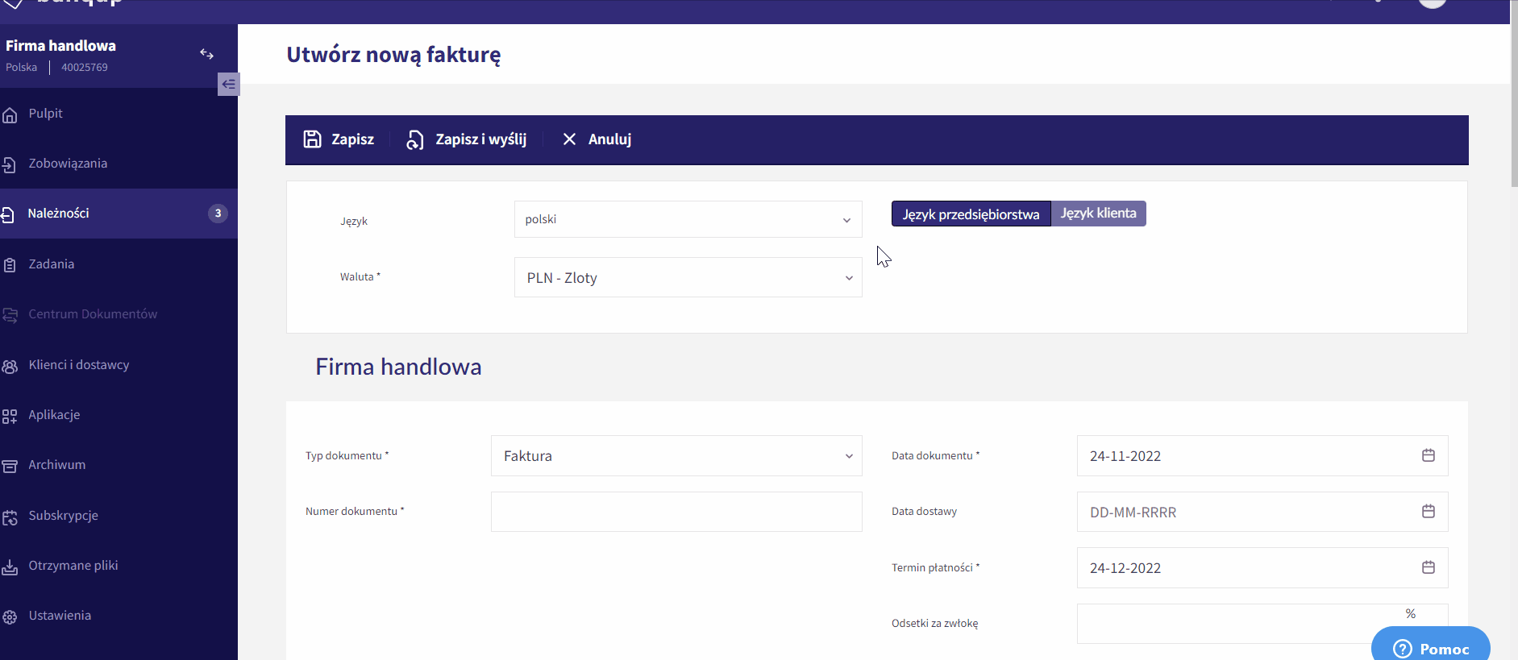1518x660 pixels.
Task: Open calendar for Data dokumentu
Action: (1429, 455)
